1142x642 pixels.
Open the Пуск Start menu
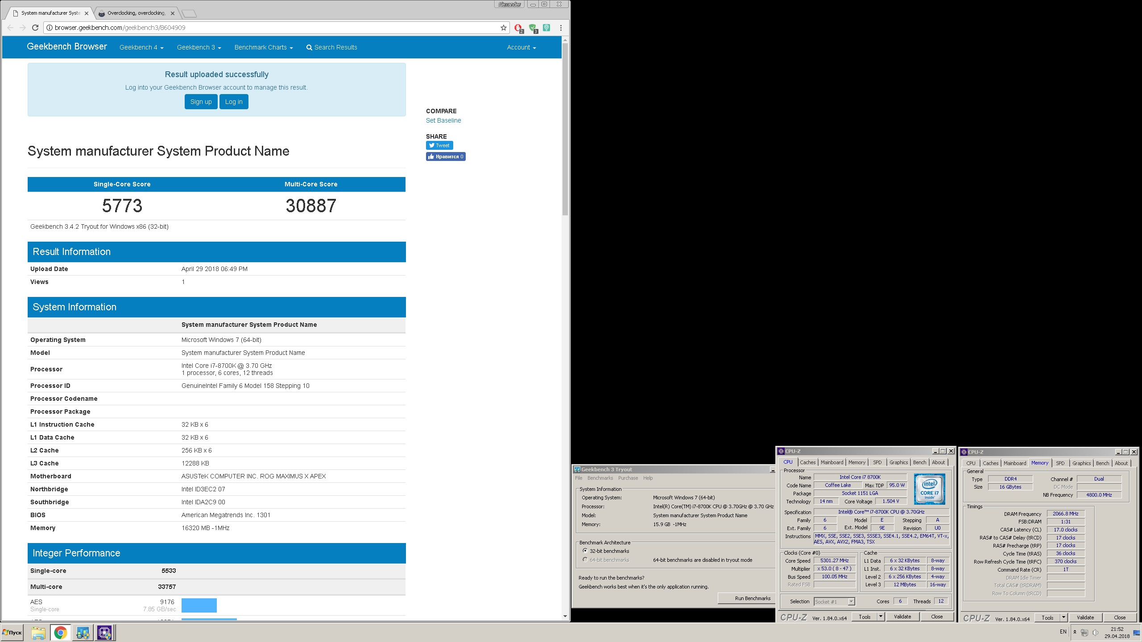click(x=12, y=633)
